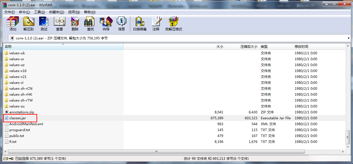Click the 8,196 size of R.txt
Viewport: 353px width, 164px height.
coord(219,142)
